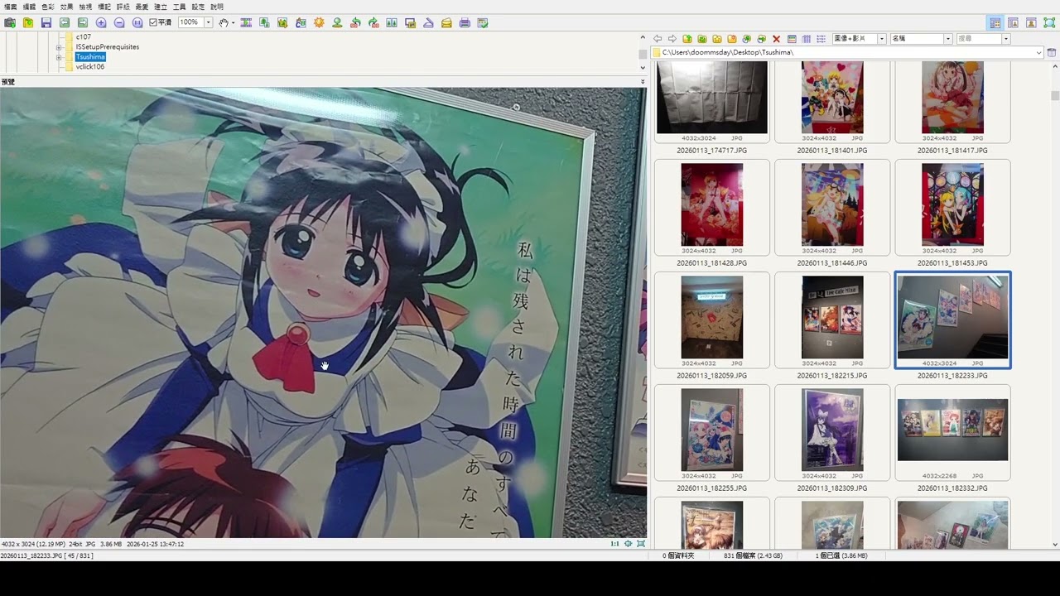Open the compare images icon
This screenshot has height=596, width=1060.
pyautogui.click(x=392, y=23)
